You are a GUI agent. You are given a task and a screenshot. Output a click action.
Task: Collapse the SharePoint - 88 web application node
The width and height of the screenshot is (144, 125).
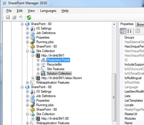pyautogui.click(x=22, y=87)
